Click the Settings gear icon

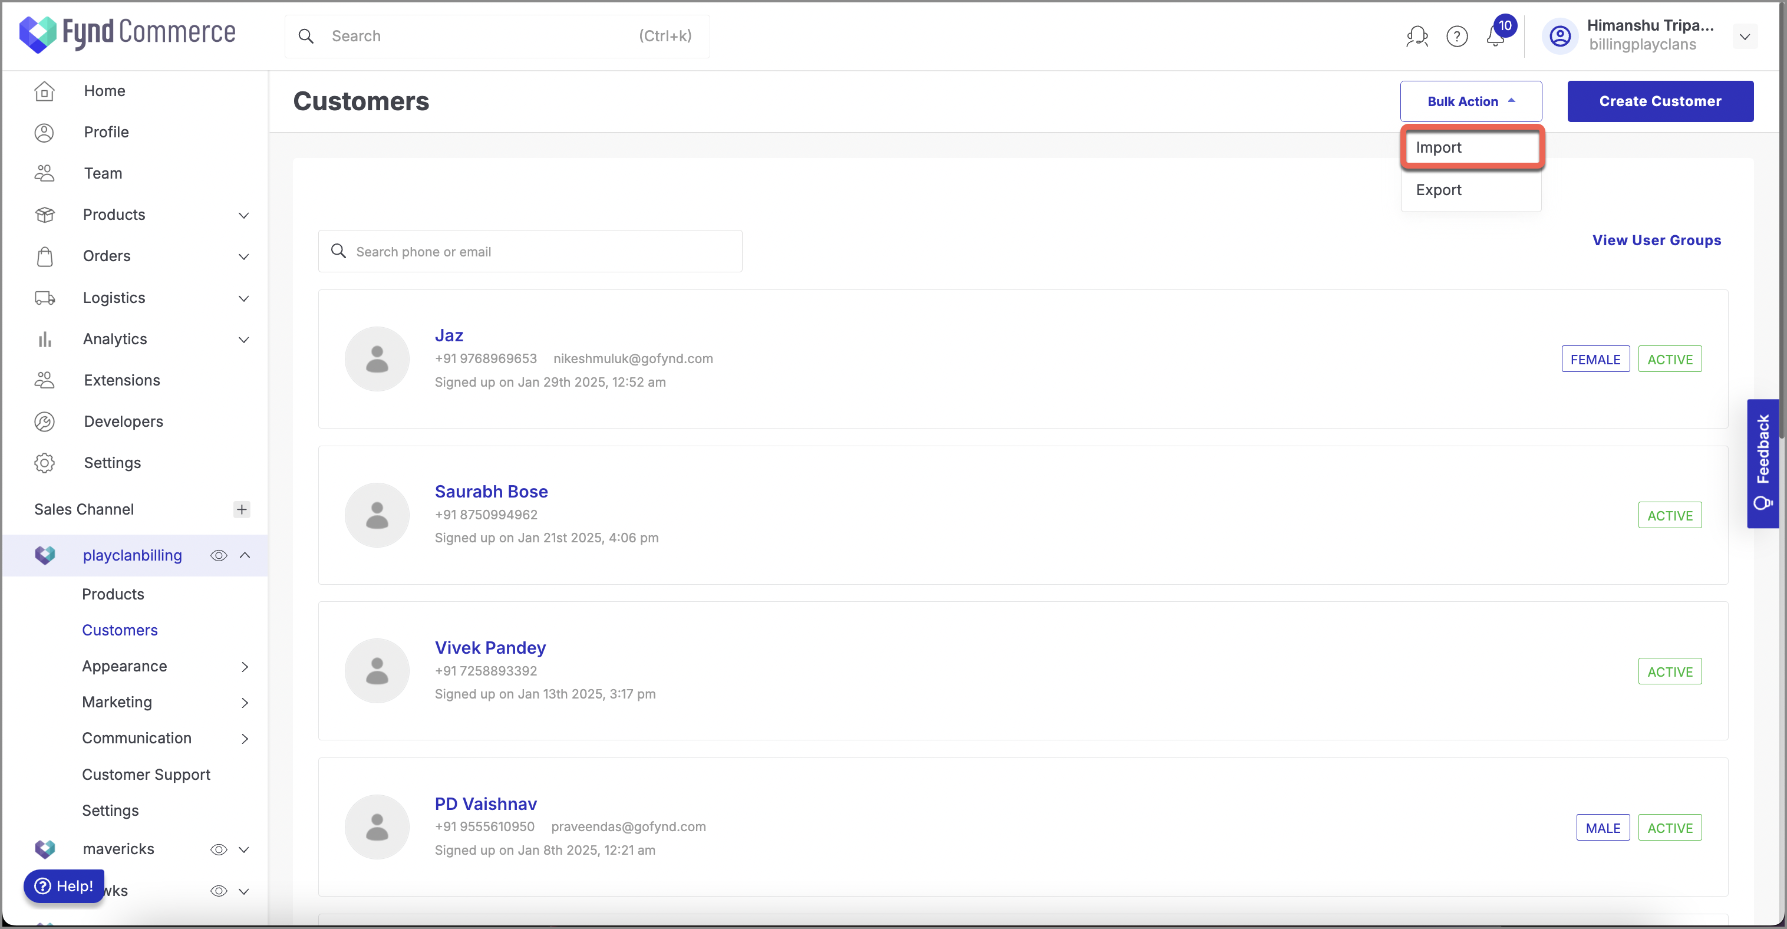coord(44,463)
